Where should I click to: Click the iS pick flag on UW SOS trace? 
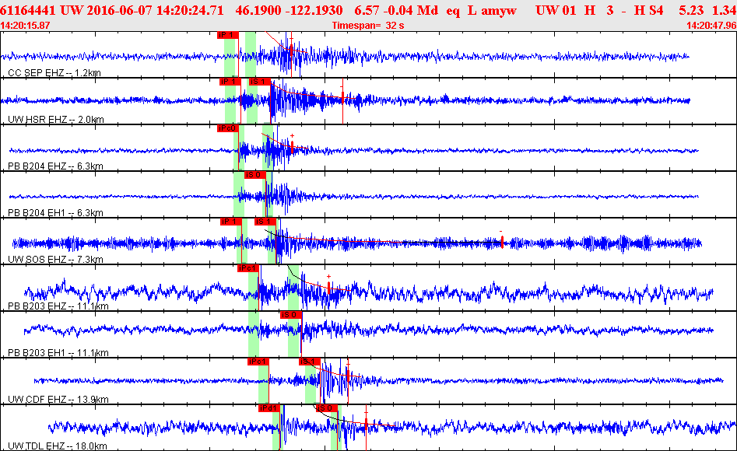(x=264, y=222)
